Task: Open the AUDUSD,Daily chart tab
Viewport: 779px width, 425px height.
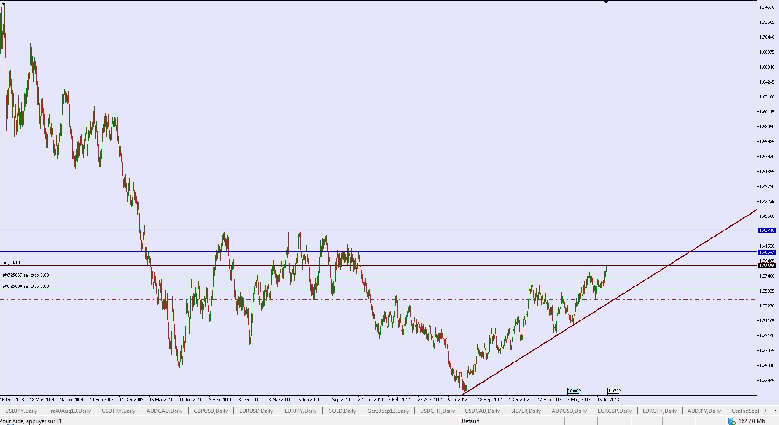Action: 569,411
